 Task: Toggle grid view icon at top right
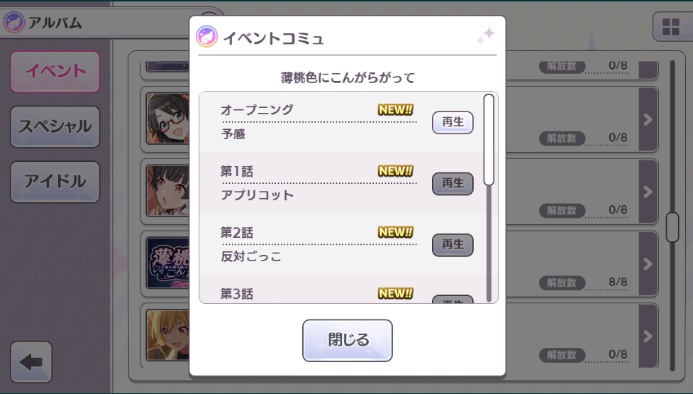(x=670, y=26)
